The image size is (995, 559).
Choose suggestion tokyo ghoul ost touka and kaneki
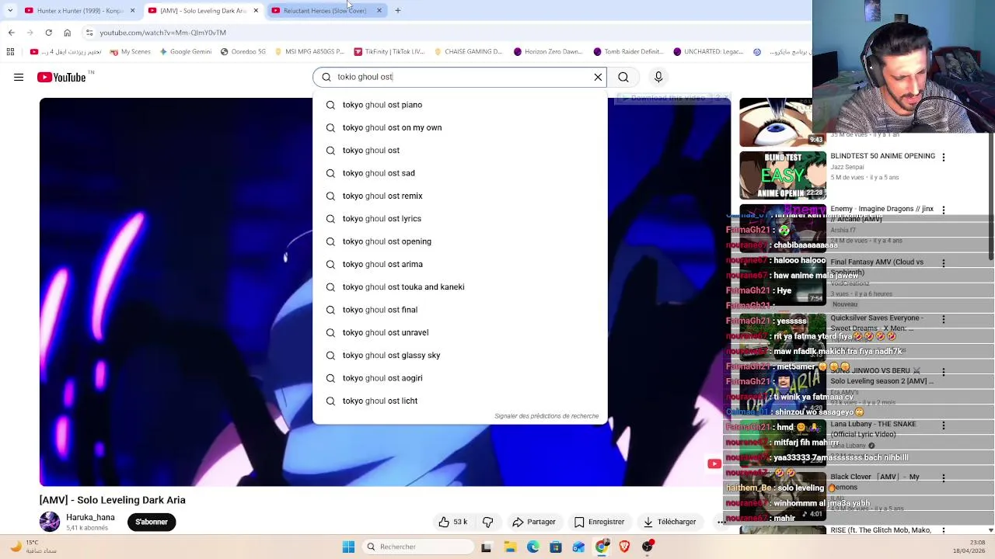pyautogui.click(x=460, y=286)
